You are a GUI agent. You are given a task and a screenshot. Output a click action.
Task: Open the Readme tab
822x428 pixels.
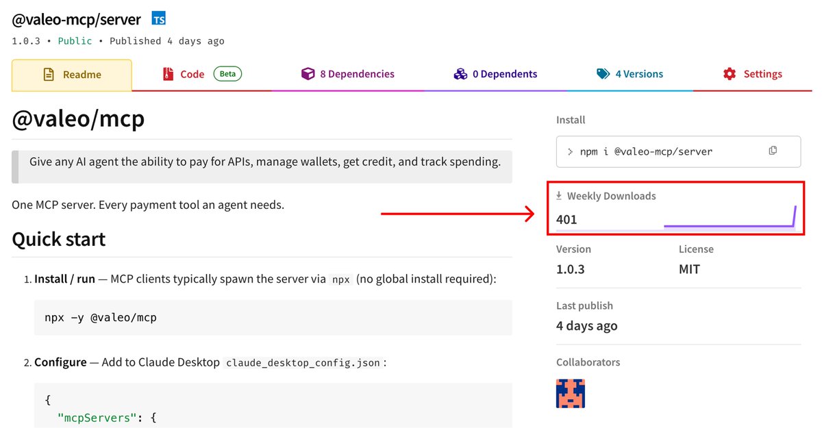(x=72, y=75)
